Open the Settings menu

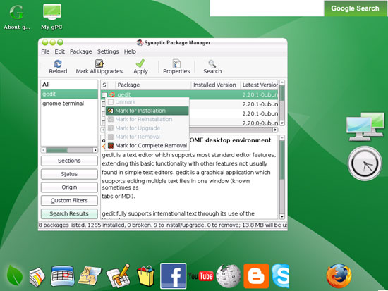(x=108, y=51)
